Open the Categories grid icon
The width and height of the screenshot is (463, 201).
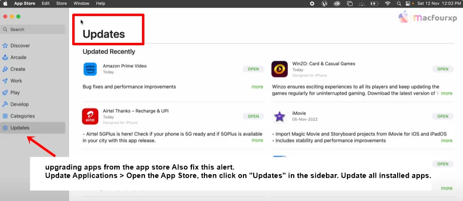pos(5,116)
